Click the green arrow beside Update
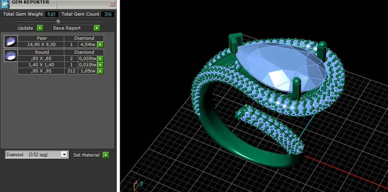Viewport: 388px width, 192px height. click(40, 28)
